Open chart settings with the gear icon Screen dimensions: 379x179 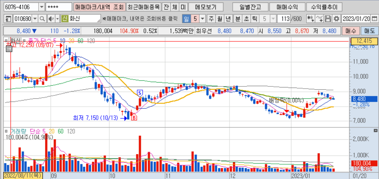[336, 19]
